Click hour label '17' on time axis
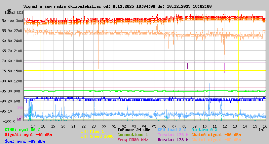269x144 pixels. [33, 126]
